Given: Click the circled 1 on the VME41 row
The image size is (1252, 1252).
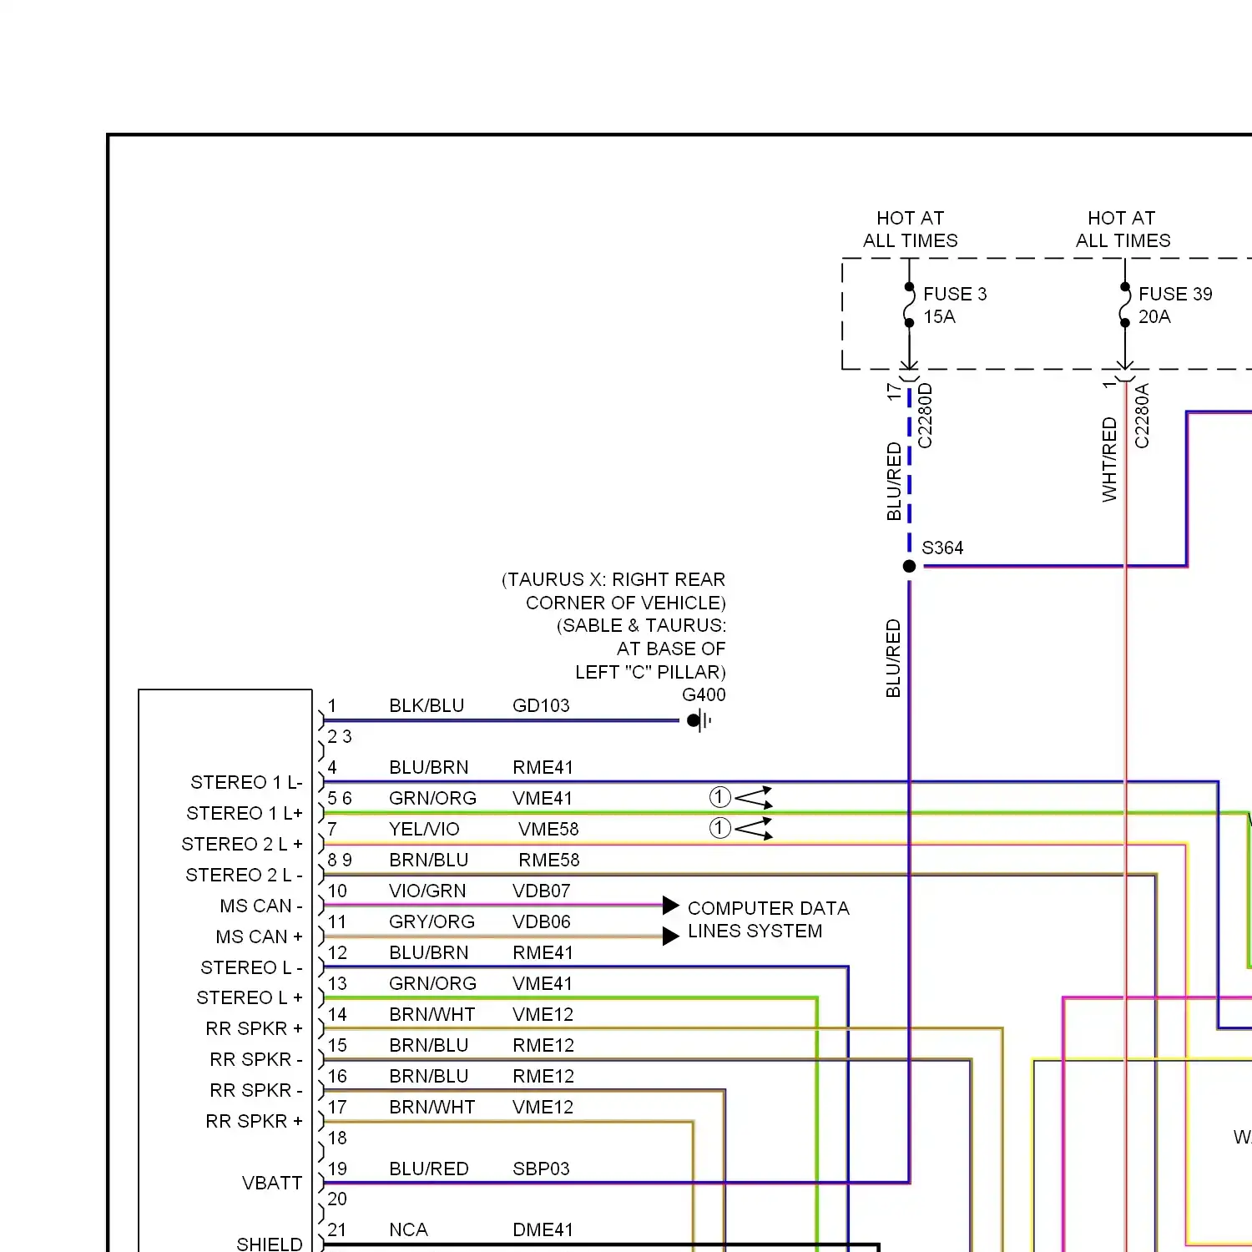Looking at the screenshot, I should coord(719,797).
